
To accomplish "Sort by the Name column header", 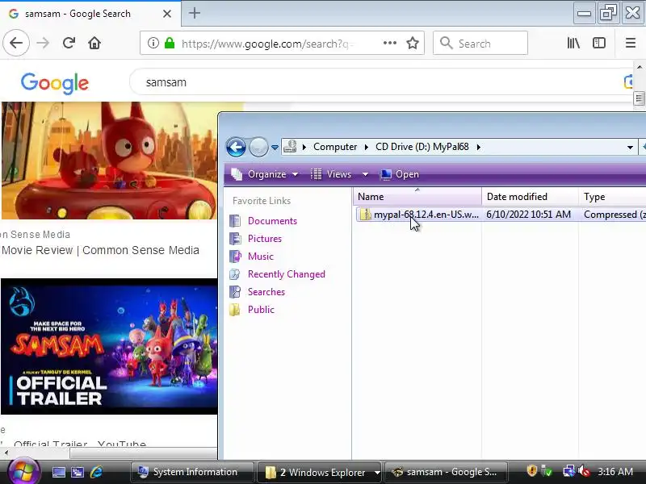I will (417, 197).
